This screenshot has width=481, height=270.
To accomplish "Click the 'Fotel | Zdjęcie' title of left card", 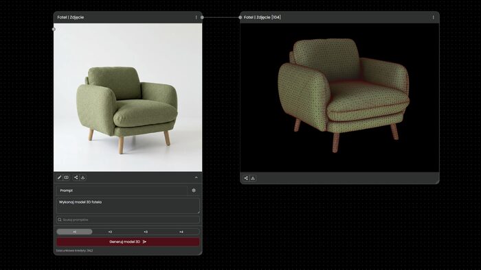I will (x=71, y=17).
